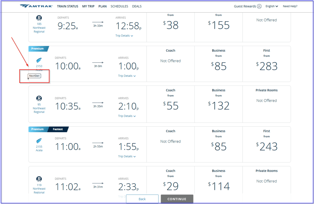Click the Northeast Regional icon for train 119

pos(39,179)
